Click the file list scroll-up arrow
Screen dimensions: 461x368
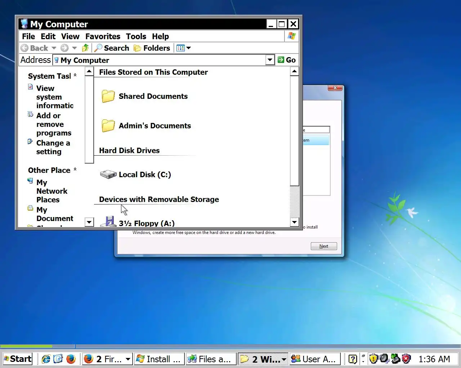[x=295, y=72]
